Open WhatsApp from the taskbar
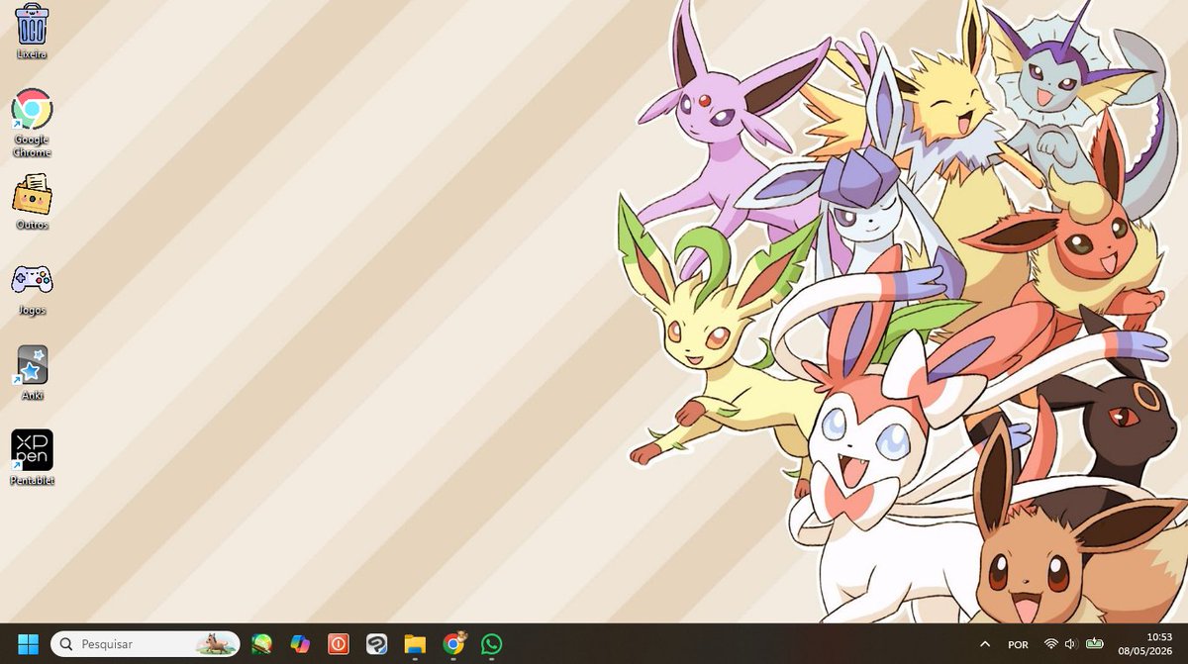 tap(491, 644)
